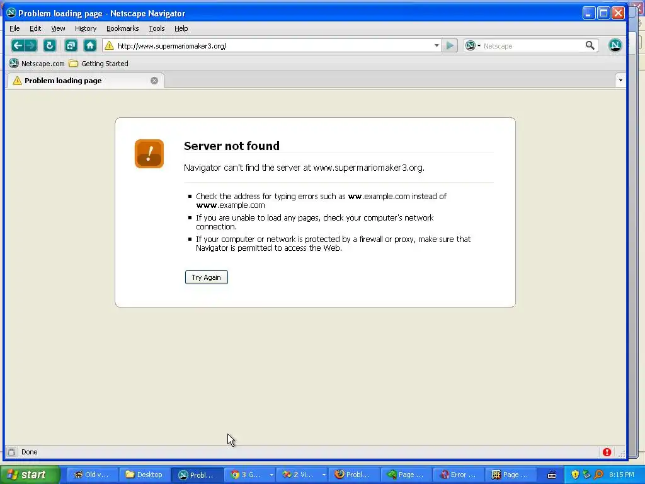645x484 pixels.
Task: Switch to Firefox Probl... taskbar item
Action: [x=354, y=475]
